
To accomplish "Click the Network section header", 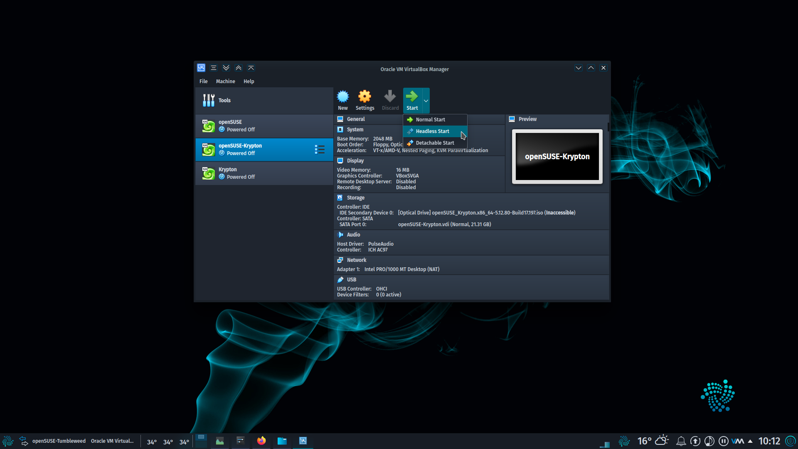I will click(357, 260).
